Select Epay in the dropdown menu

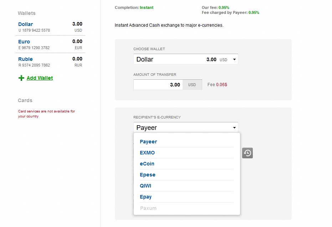tap(146, 197)
